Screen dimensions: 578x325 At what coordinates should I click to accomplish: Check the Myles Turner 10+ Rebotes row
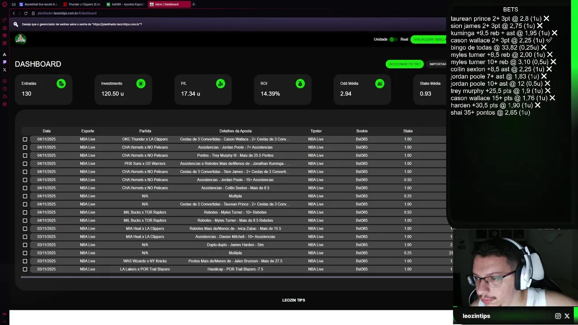[x=25, y=213]
